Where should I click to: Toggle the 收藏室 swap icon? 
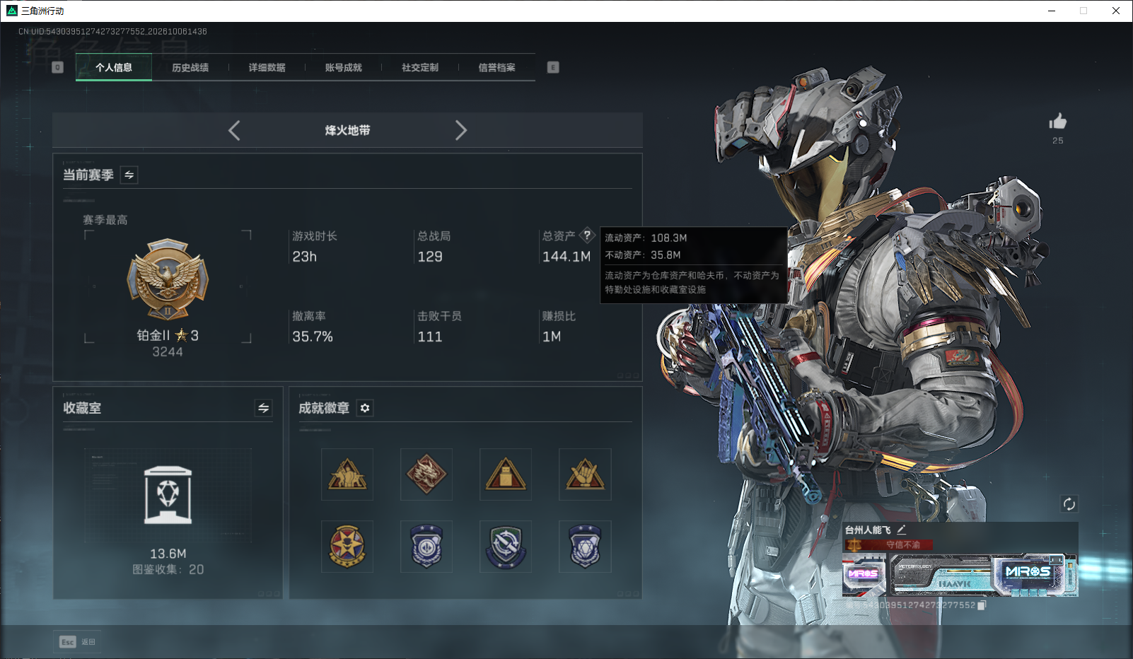[x=263, y=408]
